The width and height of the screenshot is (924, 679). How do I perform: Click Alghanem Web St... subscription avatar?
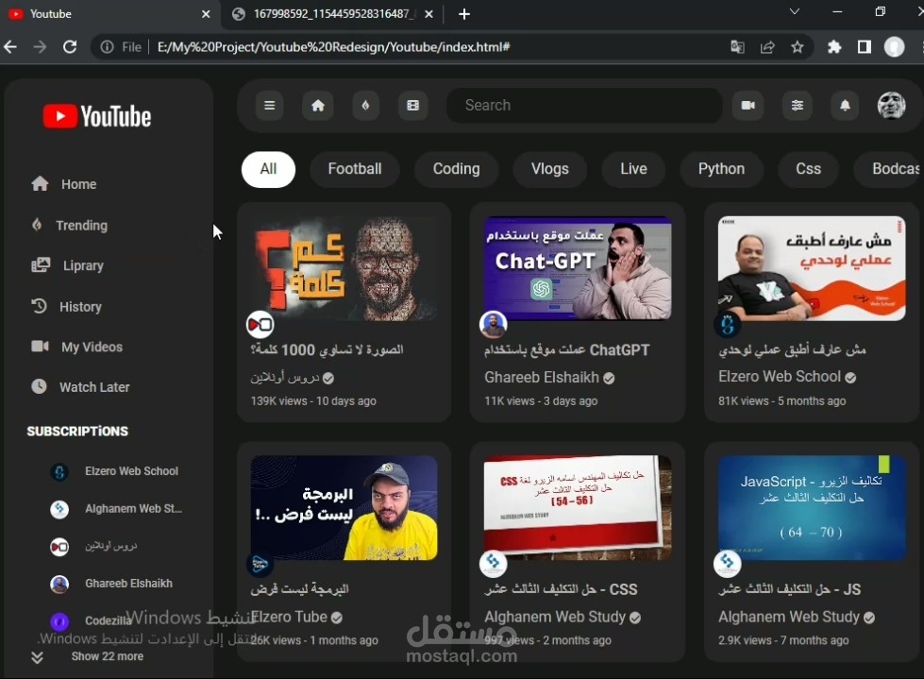59,509
